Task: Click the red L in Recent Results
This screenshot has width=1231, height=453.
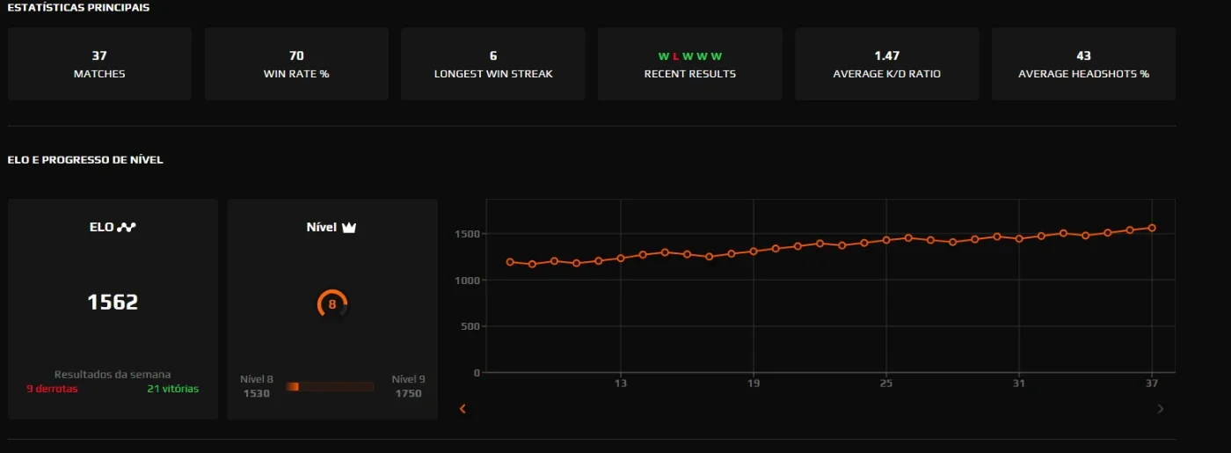Action: (x=676, y=56)
